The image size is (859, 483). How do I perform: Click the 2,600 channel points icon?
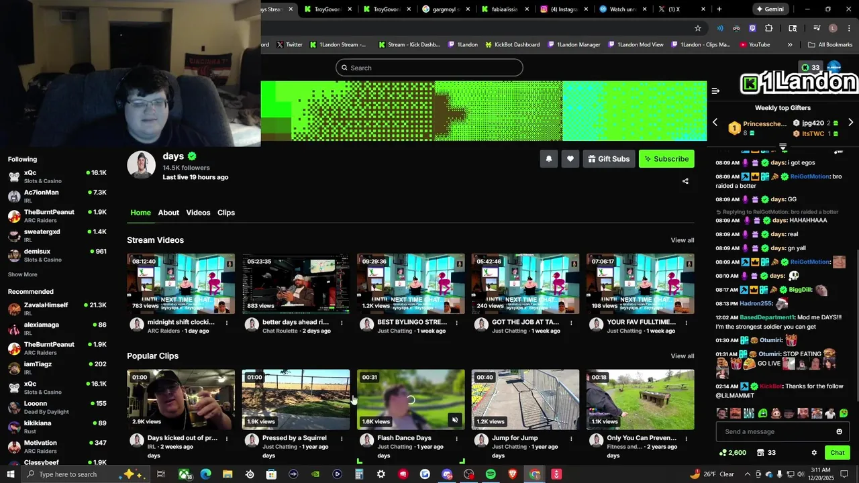[x=732, y=453]
